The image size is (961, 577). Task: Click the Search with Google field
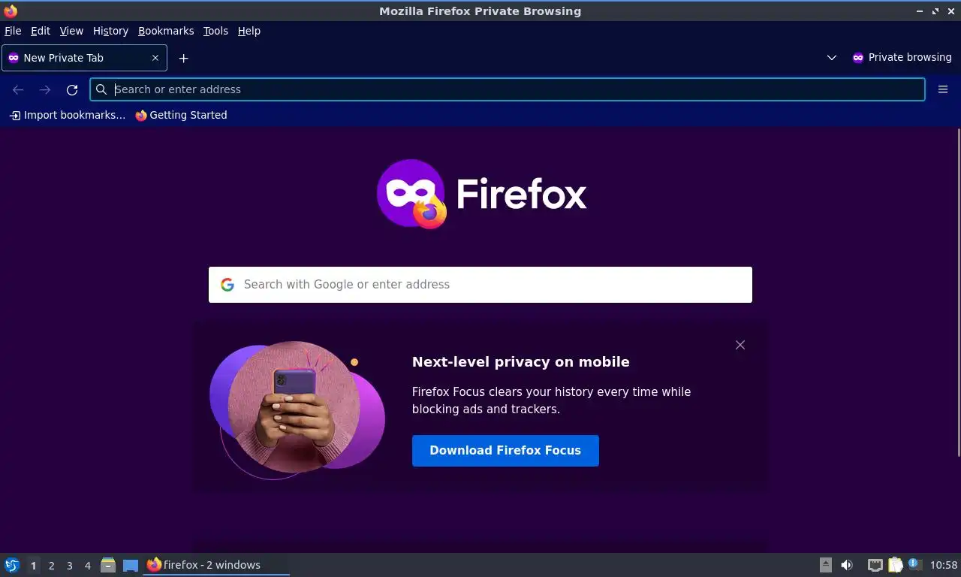pyautogui.click(x=480, y=285)
